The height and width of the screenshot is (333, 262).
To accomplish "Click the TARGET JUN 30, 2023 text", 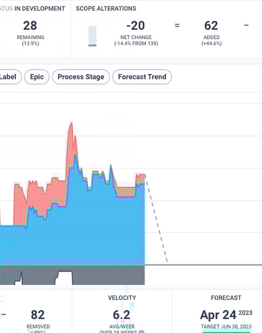I will pos(226,327).
